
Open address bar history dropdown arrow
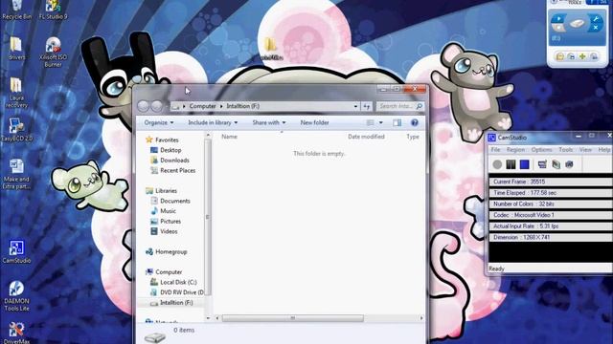[355, 106]
